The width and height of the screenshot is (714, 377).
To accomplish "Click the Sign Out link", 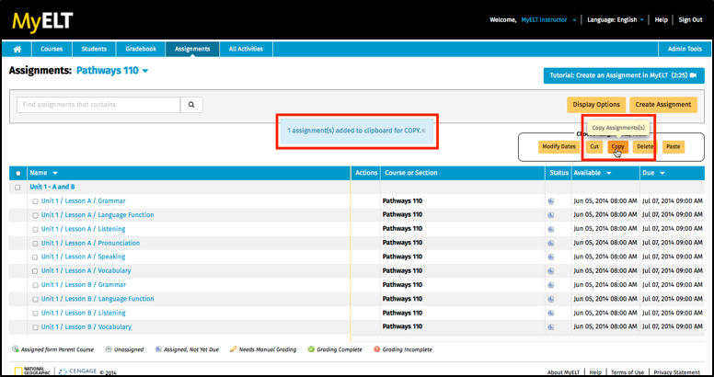I will 690,20.
